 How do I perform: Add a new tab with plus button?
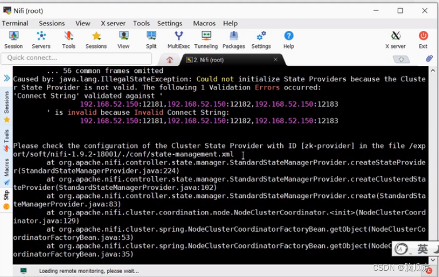point(401,59)
